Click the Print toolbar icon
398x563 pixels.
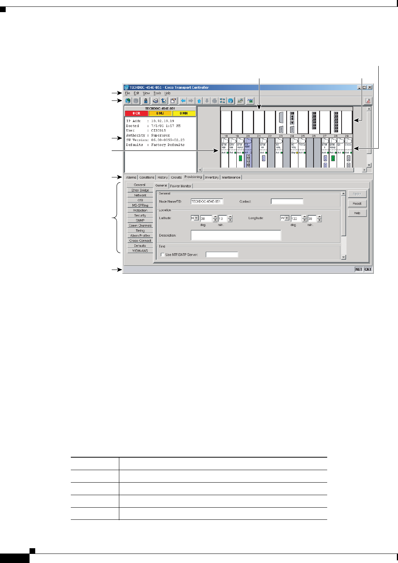[x=155, y=101]
